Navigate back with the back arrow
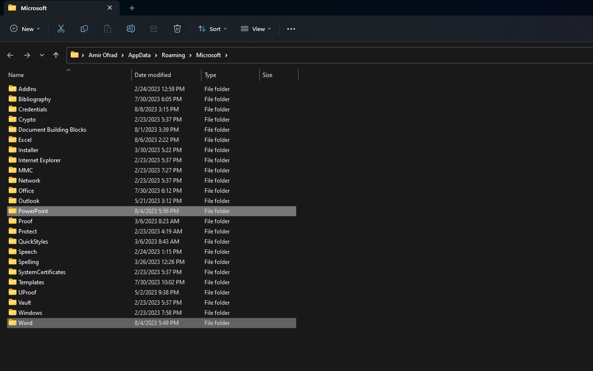 click(x=10, y=55)
